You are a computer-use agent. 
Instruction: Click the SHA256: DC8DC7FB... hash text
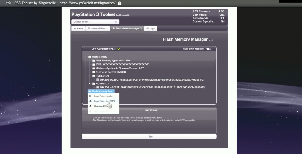pyautogui.click(x=152, y=80)
